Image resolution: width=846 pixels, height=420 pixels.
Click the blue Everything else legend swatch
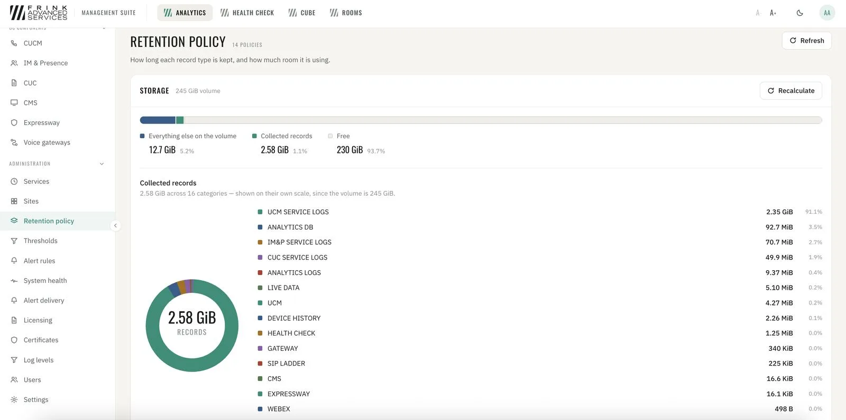point(142,136)
